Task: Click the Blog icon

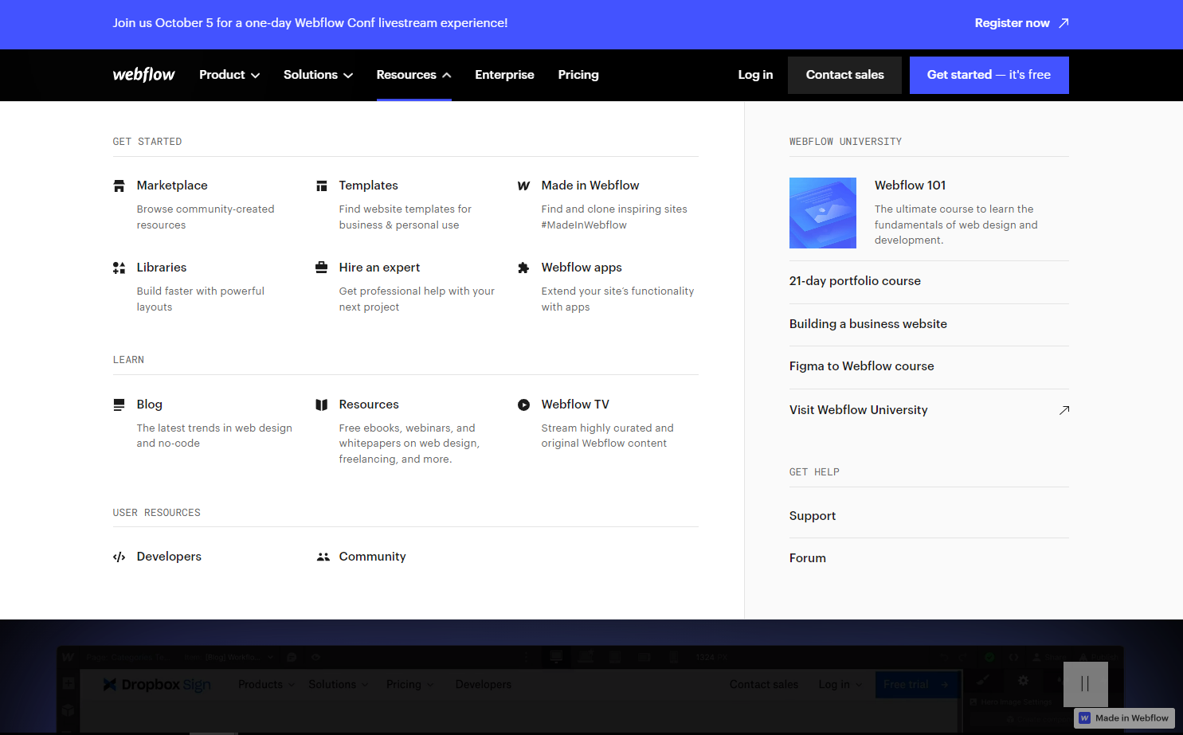Action: (x=119, y=405)
